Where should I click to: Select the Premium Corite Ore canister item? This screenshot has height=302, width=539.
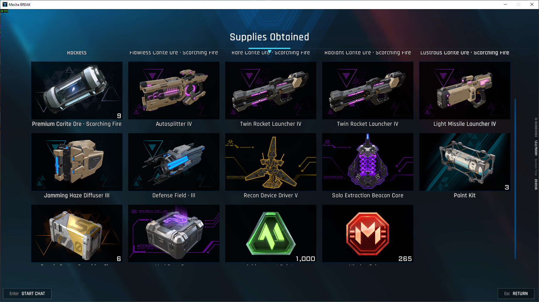click(77, 90)
